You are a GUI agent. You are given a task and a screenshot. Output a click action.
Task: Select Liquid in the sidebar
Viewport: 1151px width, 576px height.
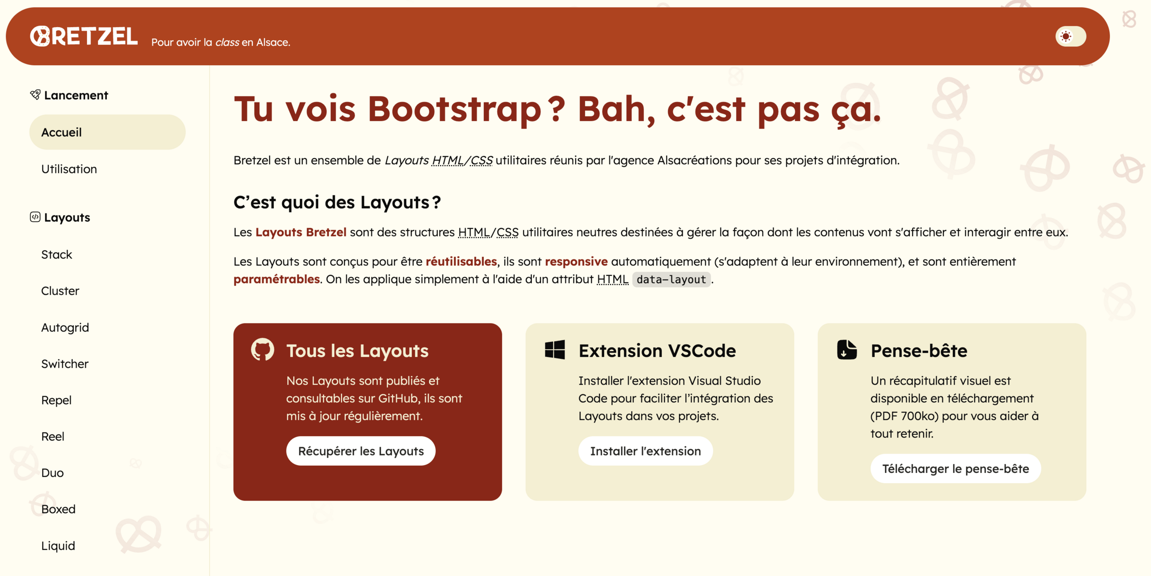(x=58, y=546)
